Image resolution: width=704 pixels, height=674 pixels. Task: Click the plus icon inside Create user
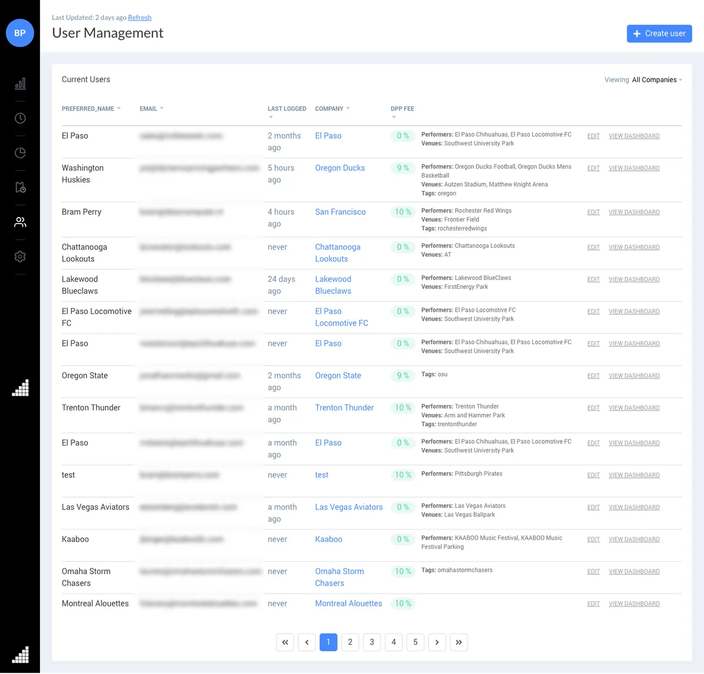(636, 33)
